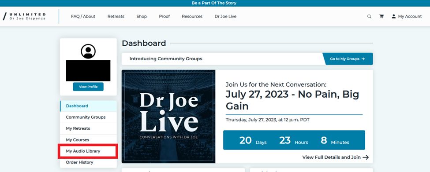Click the Dr Joe Live banner image

[x=168, y=117]
